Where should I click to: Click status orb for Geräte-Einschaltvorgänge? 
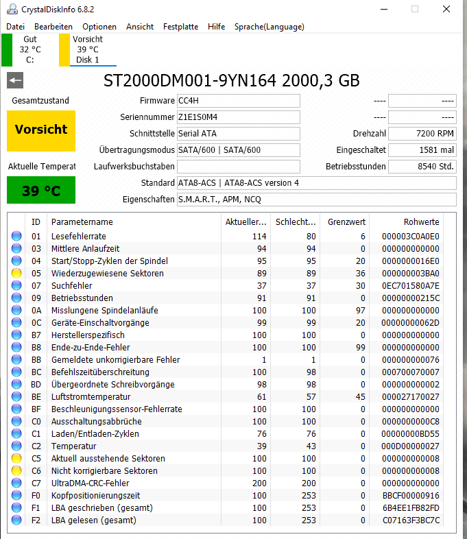coord(16,323)
